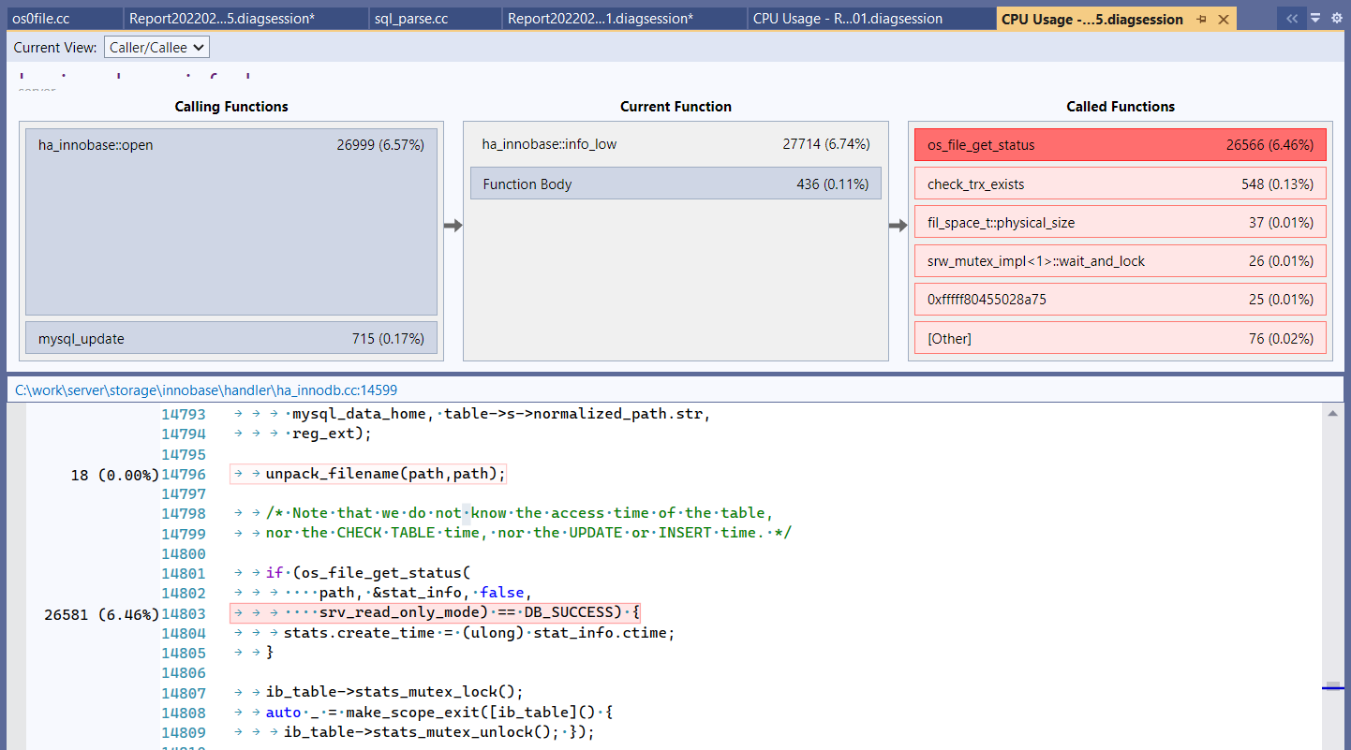Viewport: 1351px width, 750px height.
Task: Select check_trx_exists called function
Action: 1121,184
